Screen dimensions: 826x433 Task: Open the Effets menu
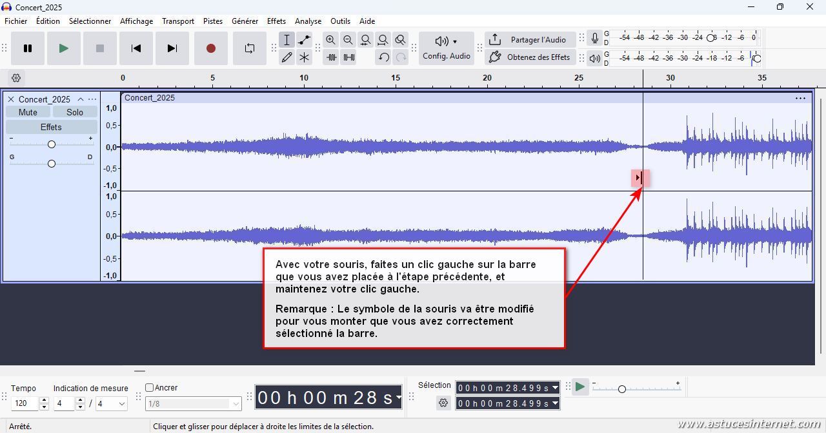tap(276, 21)
